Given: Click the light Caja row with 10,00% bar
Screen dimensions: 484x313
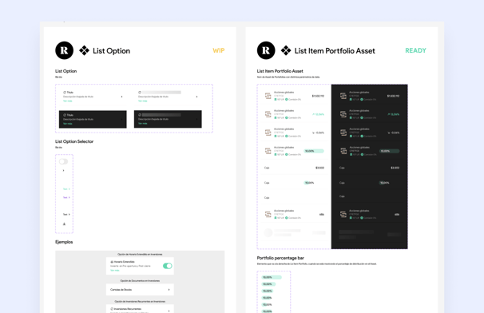Looking at the screenshot, I should [294, 183].
